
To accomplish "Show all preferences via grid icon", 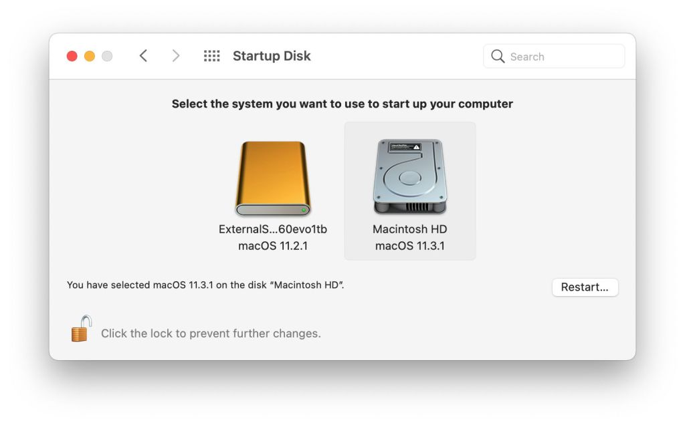I will pyautogui.click(x=211, y=56).
